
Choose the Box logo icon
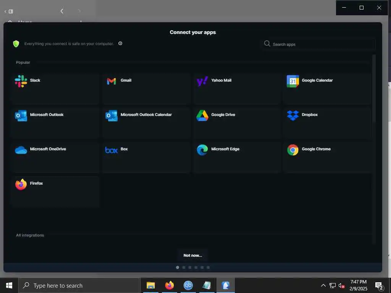[x=111, y=150]
